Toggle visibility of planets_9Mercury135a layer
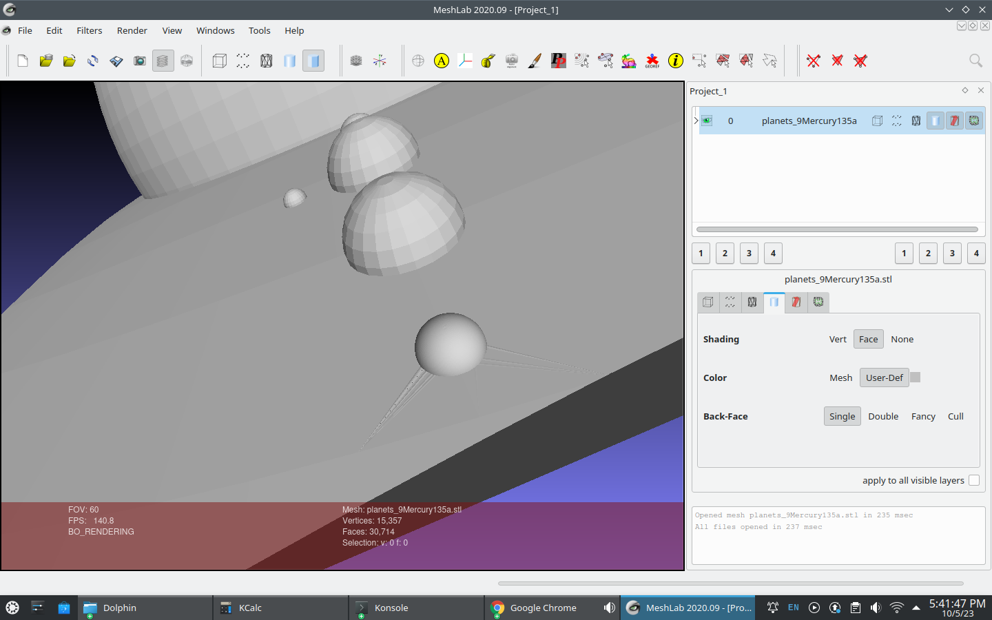The width and height of the screenshot is (992, 620). (x=706, y=121)
